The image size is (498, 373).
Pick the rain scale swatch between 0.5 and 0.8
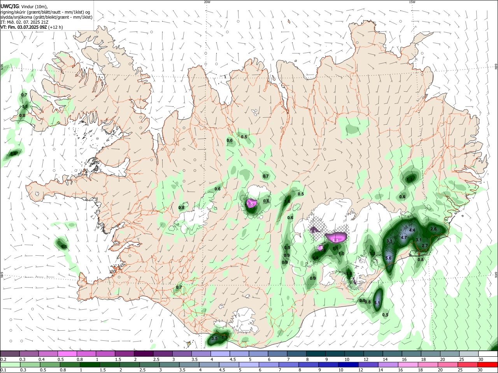pyautogui.click(x=50, y=364)
